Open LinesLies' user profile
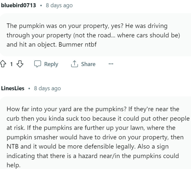 click(13, 88)
